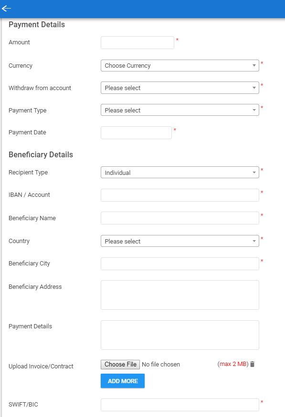Click the Country dropdown arrow
This screenshot has width=285, height=417.
pyautogui.click(x=254, y=241)
